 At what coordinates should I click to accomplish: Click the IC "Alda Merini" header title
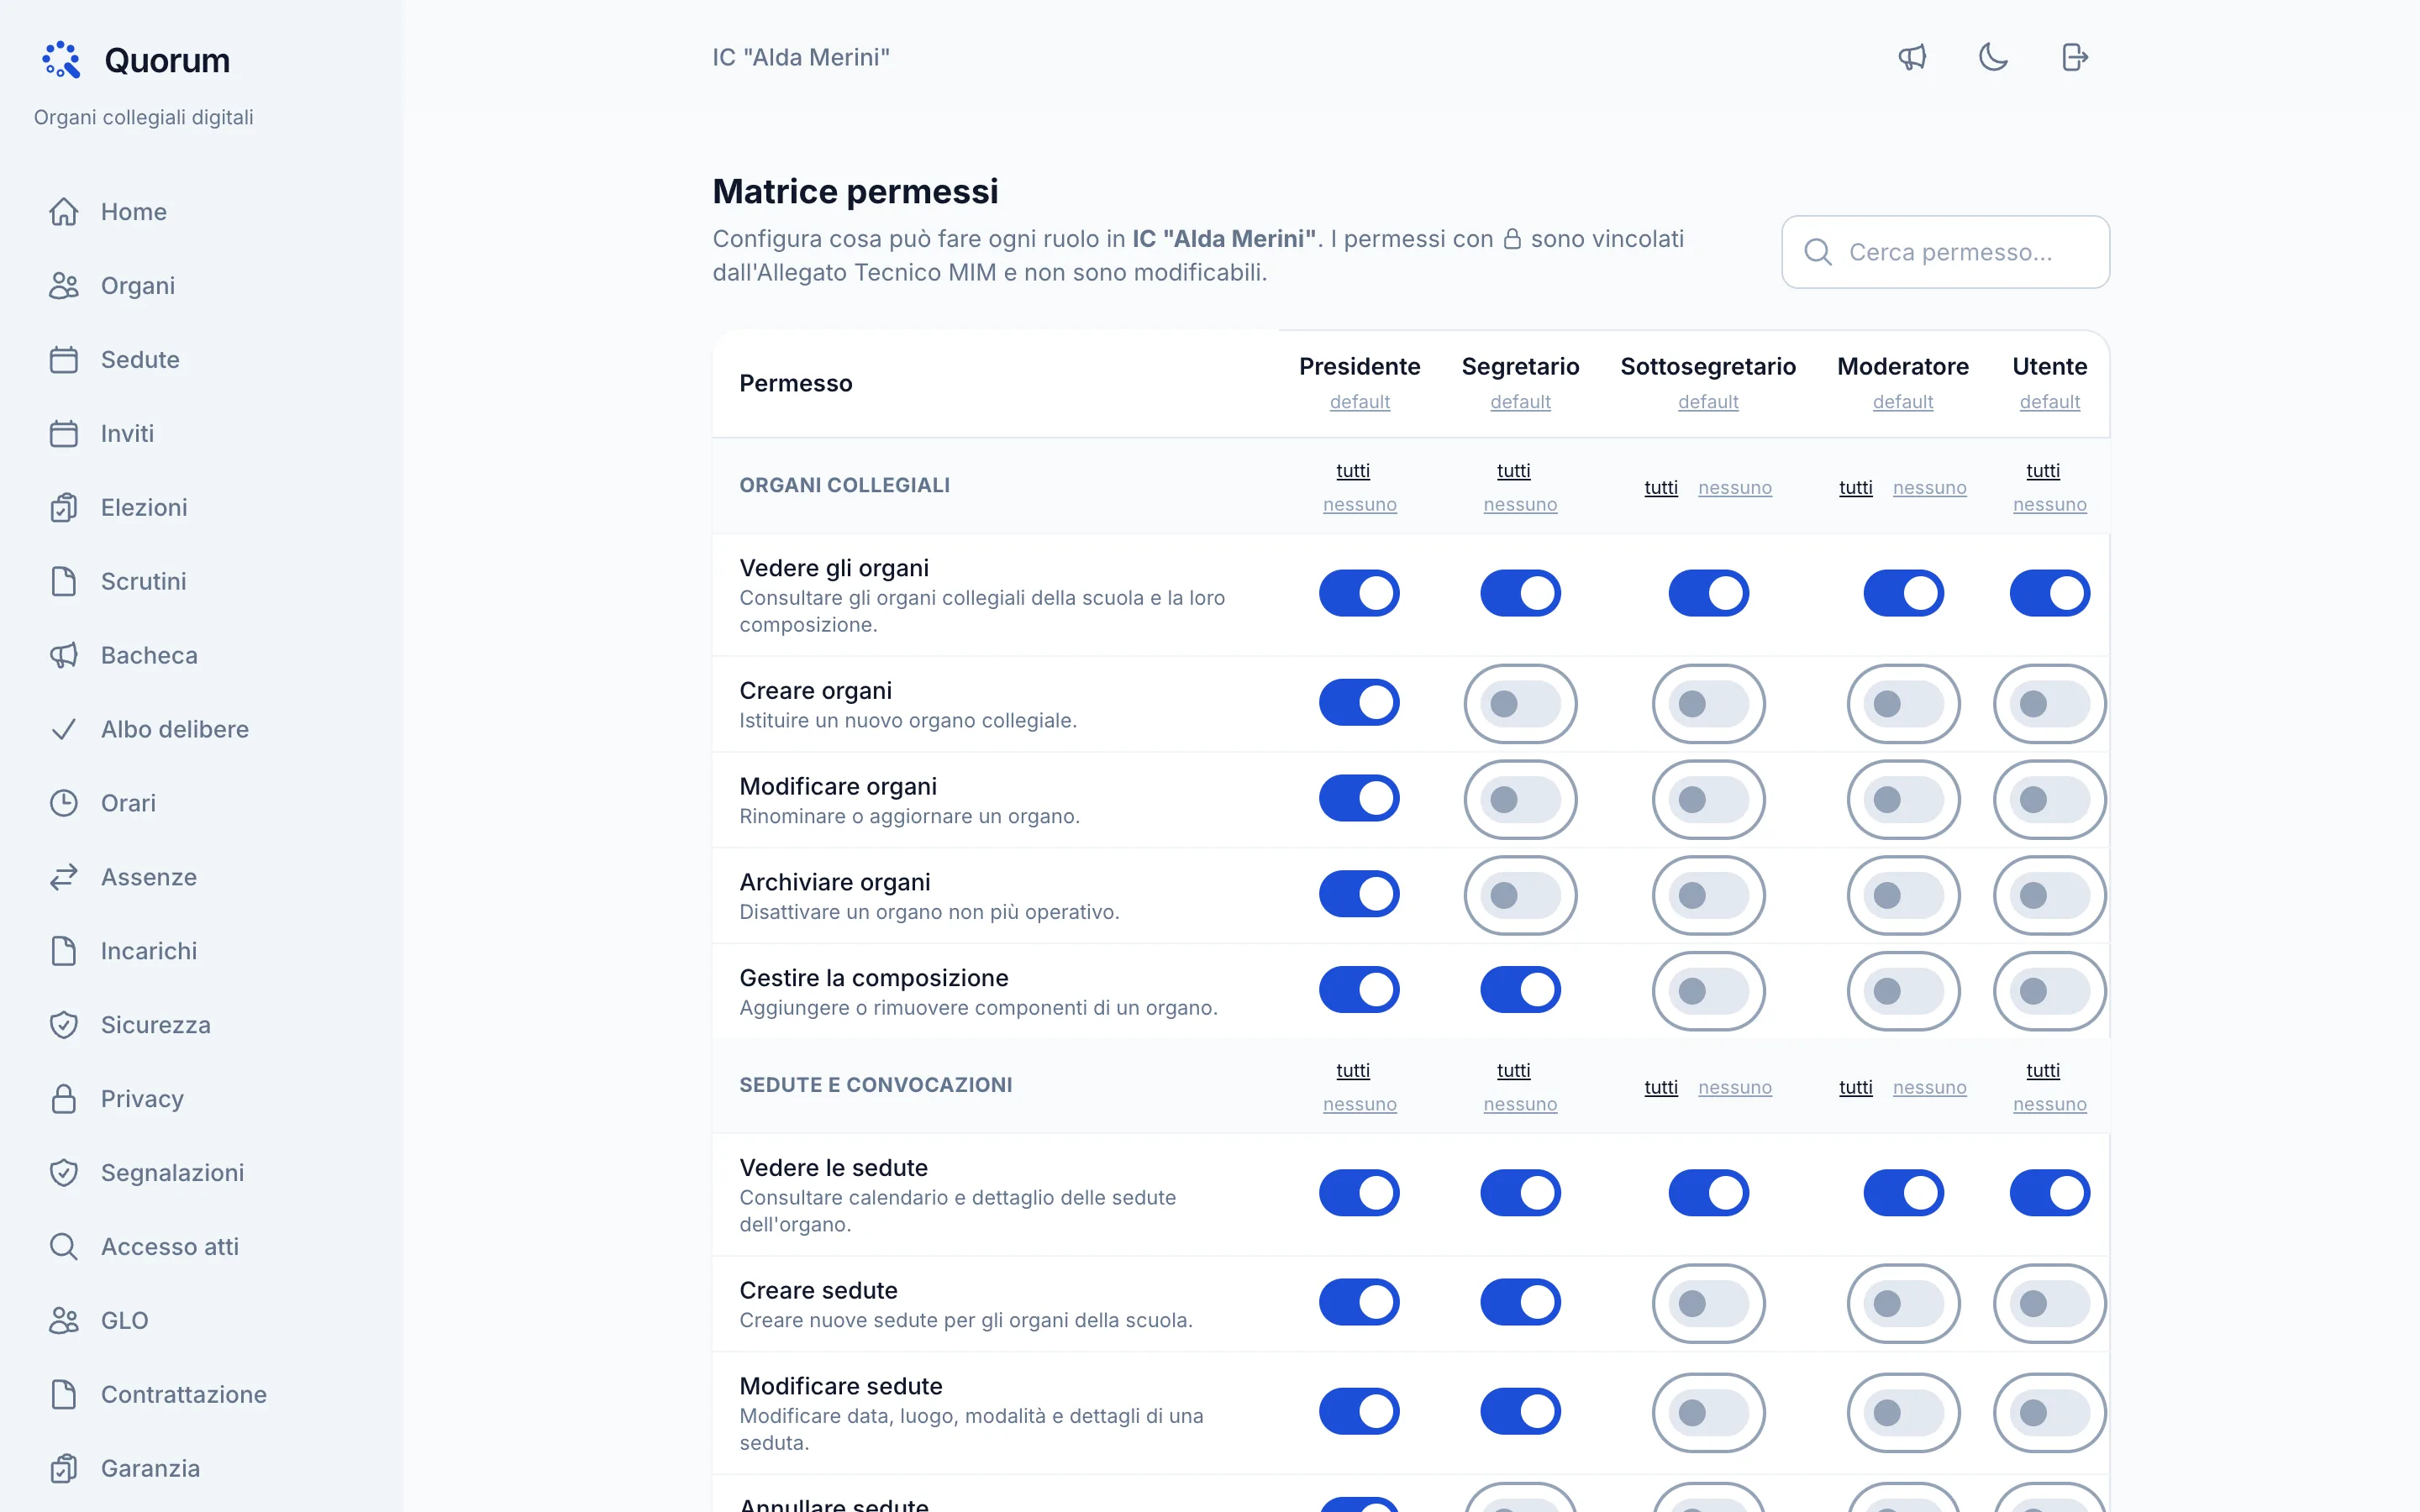[x=801, y=58]
